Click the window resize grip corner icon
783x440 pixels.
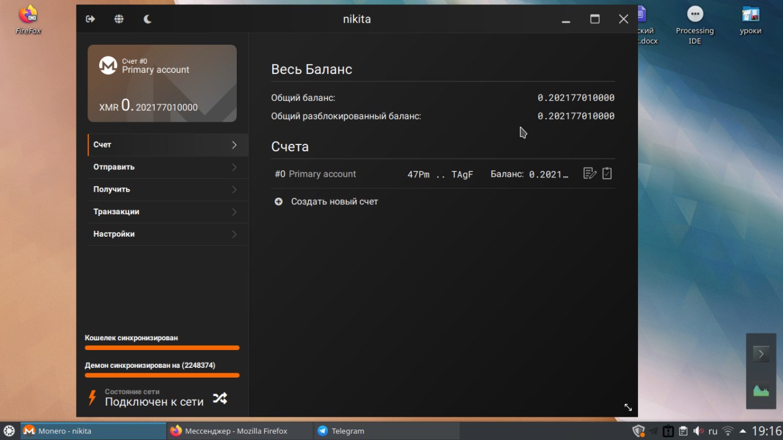tap(628, 408)
